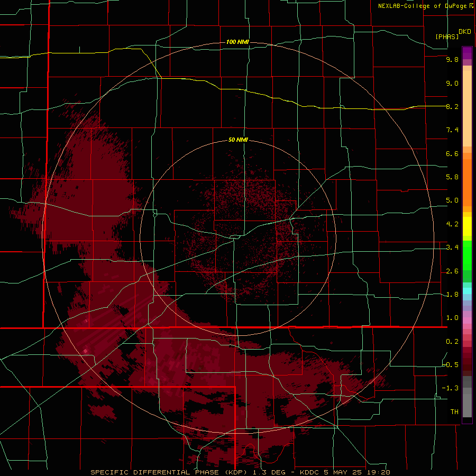Click the -1.3 scale value
This screenshot has height=476, width=476.
[450, 388]
